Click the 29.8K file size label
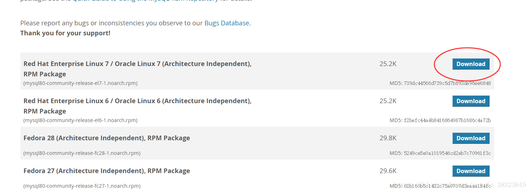 click(388, 138)
